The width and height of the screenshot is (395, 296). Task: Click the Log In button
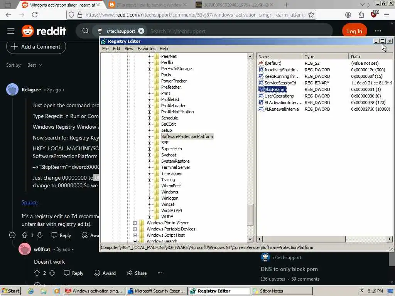[354, 31]
